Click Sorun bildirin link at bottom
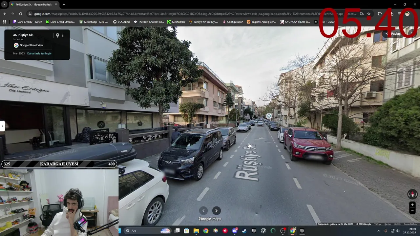Image resolution: width=420 pixels, height=236 pixels. pyautogui.click(x=410, y=224)
